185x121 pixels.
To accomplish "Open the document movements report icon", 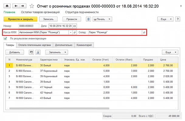I will pyautogui.click(x=88, y=19).
